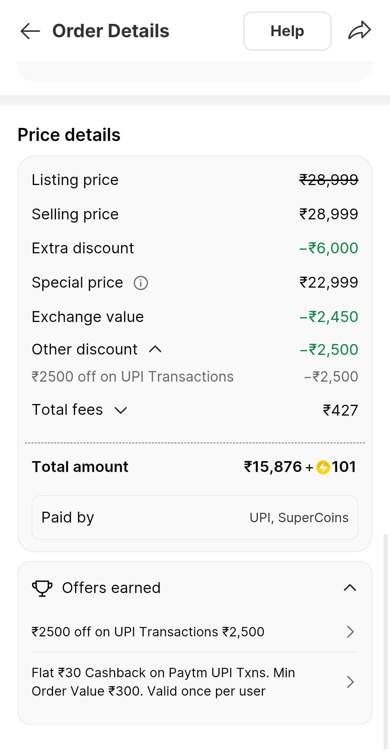Collapse the Offers earned section
Viewport: 390px width, 756px height.
click(350, 588)
